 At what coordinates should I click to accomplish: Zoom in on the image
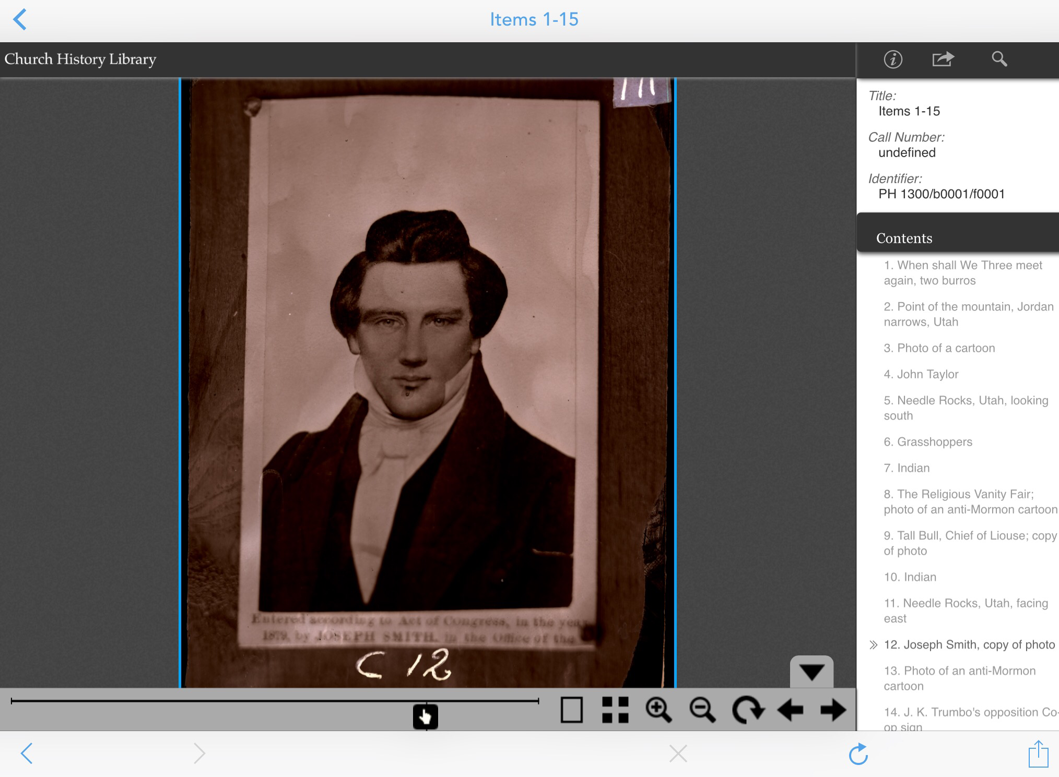coord(658,710)
